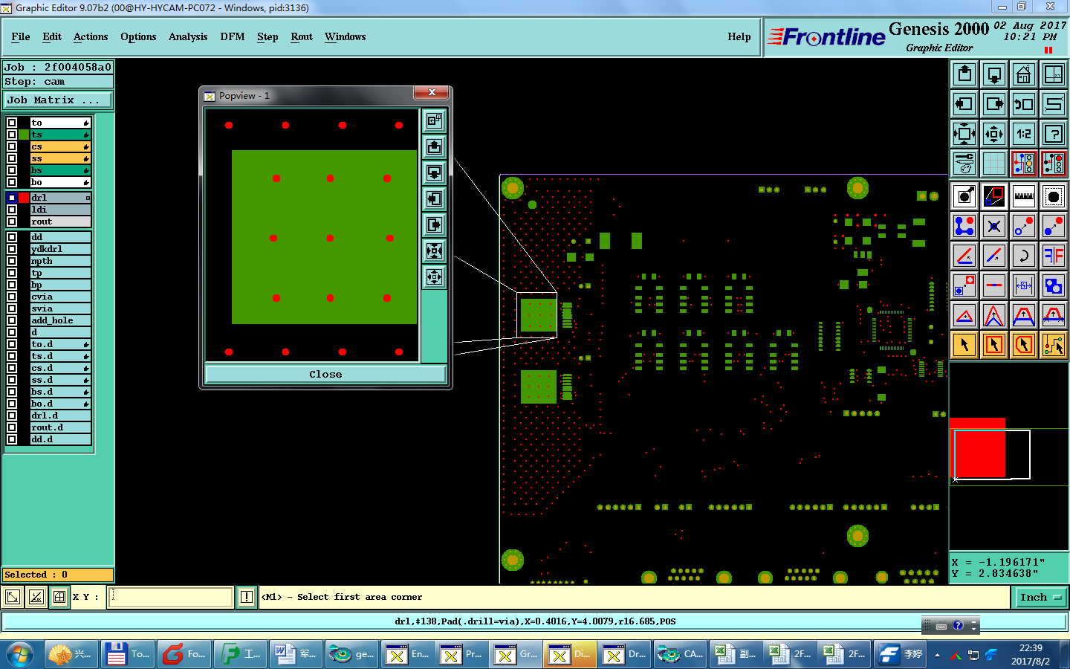Click the XY coordinate input field
The width and height of the screenshot is (1070, 669).
(x=171, y=597)
